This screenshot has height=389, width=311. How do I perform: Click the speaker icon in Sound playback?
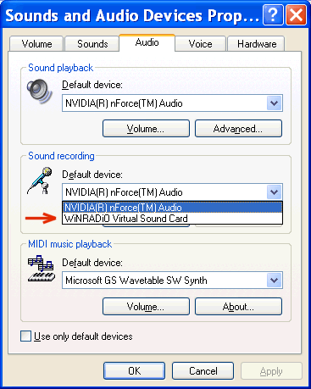click(40, 91)
